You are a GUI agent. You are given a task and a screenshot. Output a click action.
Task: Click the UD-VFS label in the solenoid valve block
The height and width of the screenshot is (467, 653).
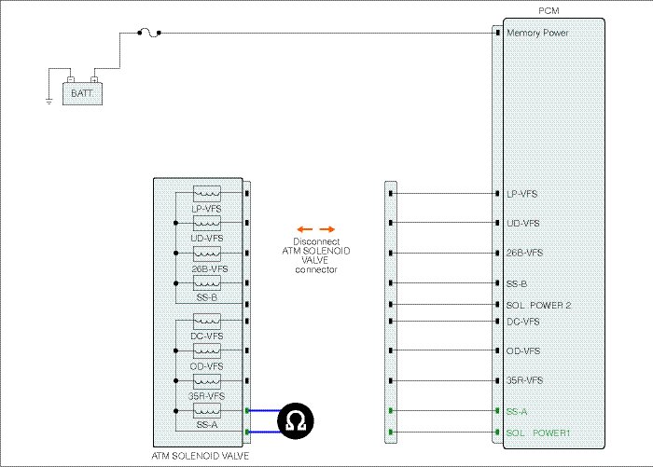pyautogui.click(x=207, y=239)
